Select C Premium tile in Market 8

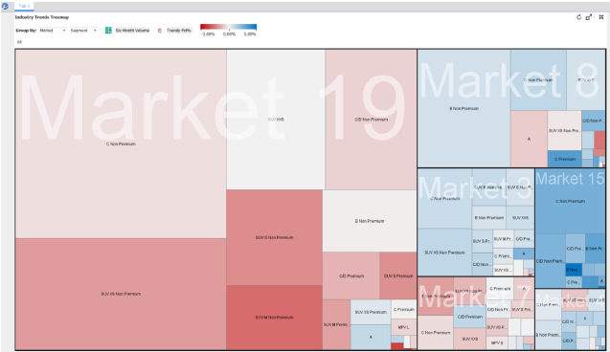click(x=564, y=159)
